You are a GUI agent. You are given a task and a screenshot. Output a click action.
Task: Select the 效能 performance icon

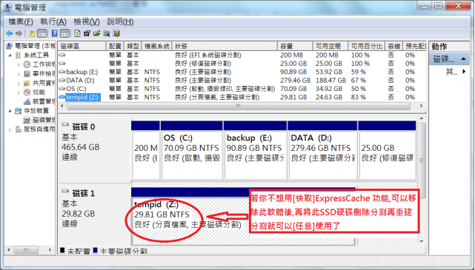pos(27,92)
